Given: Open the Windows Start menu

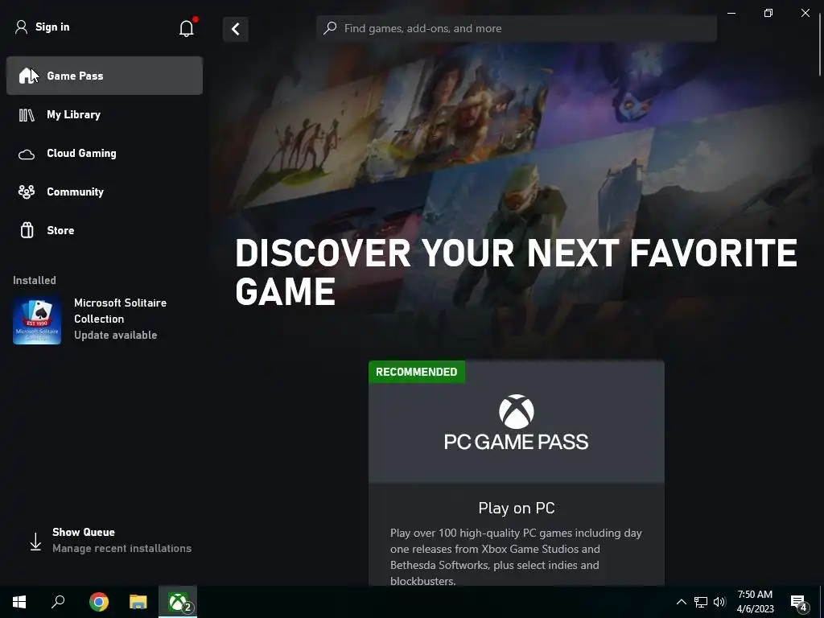Looking at the screenshot, I should tap(19, 602).
